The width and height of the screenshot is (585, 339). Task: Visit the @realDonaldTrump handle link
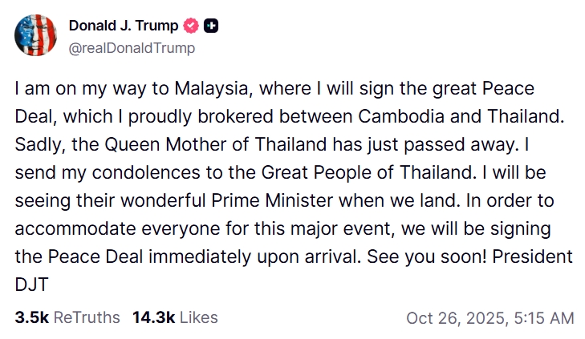[x=132, y=48]
